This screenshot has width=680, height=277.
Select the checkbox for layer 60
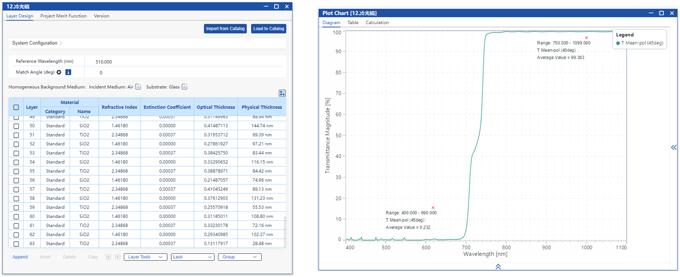16,216
